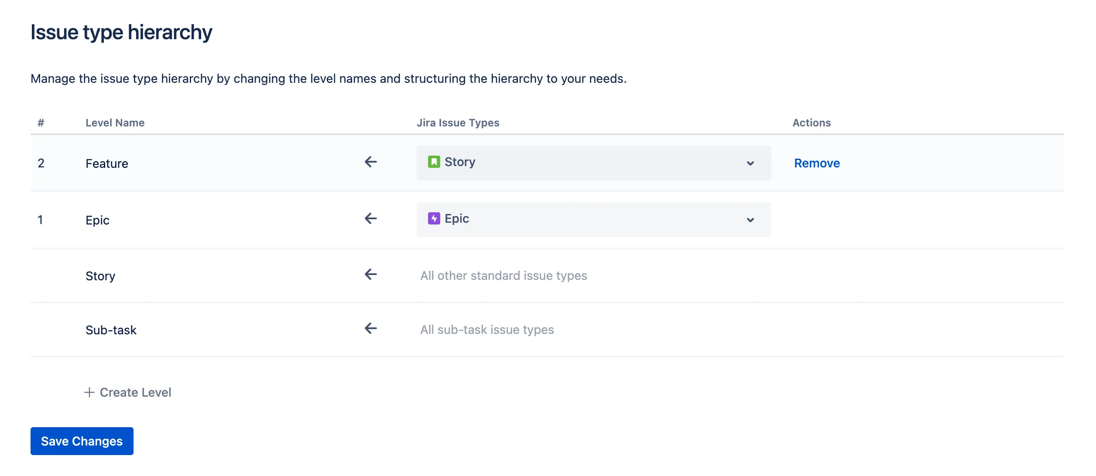Click the left arrow in Story level row
The width and height of the screenshot is (1096, 476).
pos(370,275)
